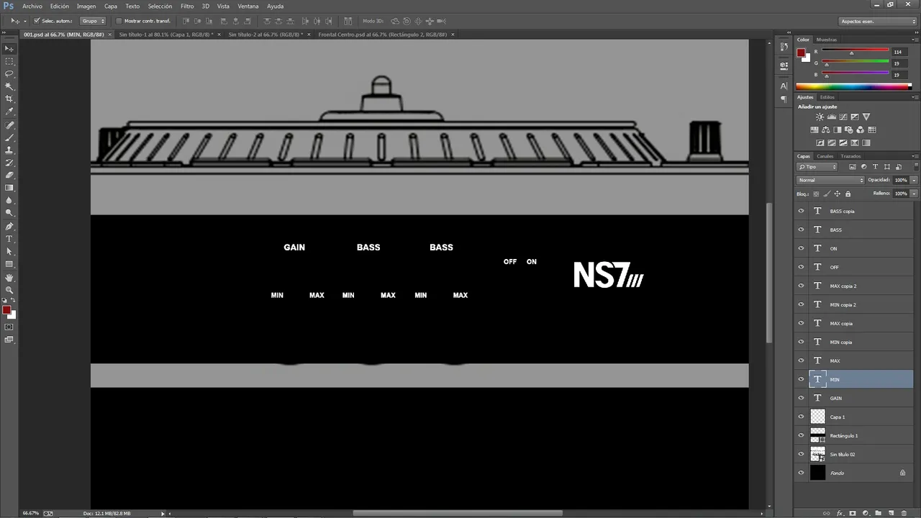The width and height of the screenshot is (921, 518).
Task: Hide the BASS copia layer
Action: click(x=801, y=211)
